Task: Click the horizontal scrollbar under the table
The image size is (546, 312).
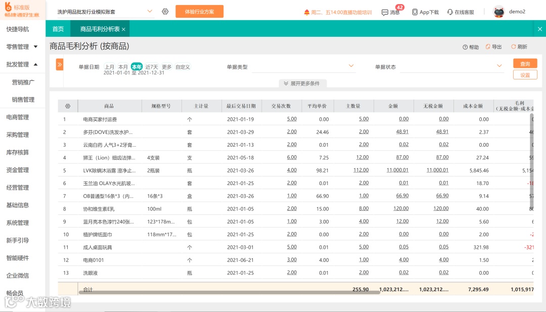Action: 230,292
